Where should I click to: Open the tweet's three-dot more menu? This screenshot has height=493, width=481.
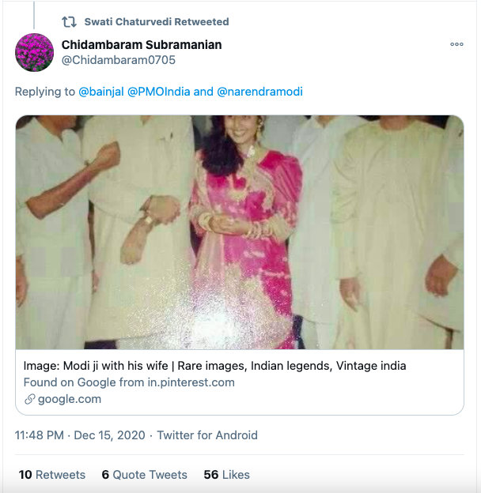pyautogui.click(x=456, y=45)
